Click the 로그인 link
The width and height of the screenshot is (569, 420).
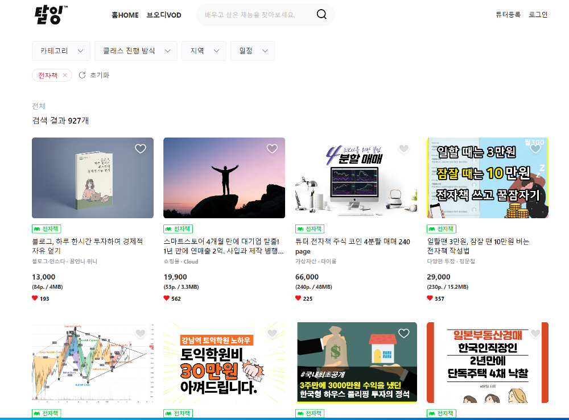[x=538, y=14]
